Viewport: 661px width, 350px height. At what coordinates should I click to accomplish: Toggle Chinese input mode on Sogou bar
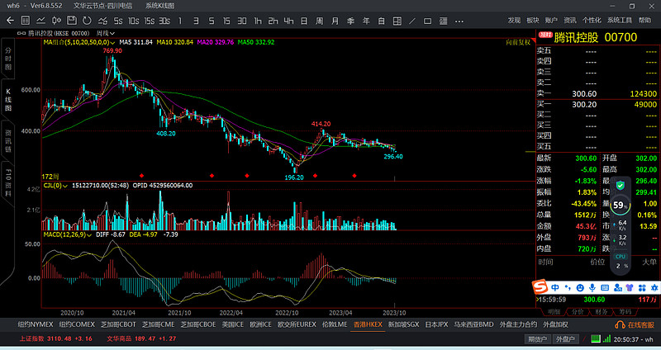[555, 287]
